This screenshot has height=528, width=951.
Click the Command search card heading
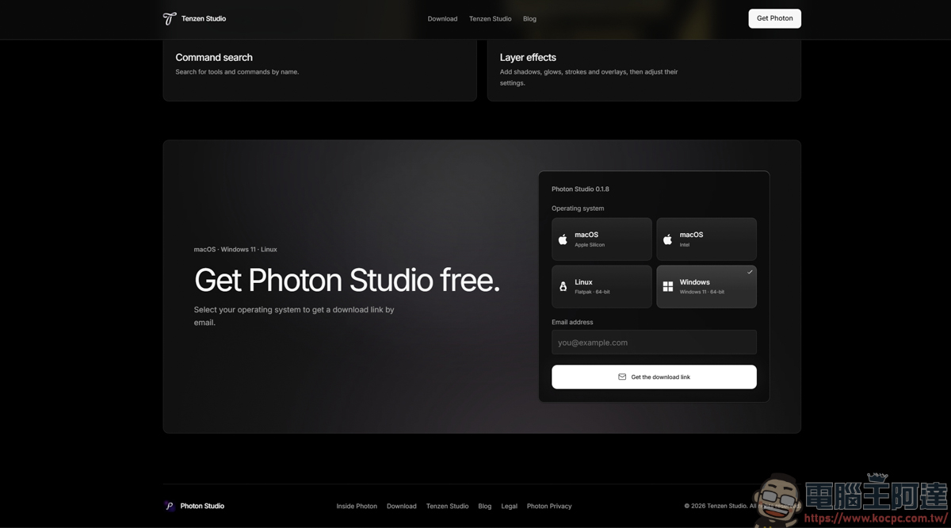pyautogui.click(x=214, y=57)
